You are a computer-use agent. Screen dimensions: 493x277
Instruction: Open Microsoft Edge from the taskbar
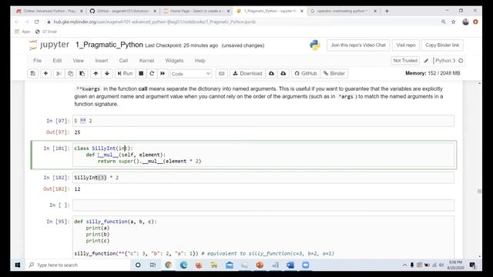(x=183, y=265)
